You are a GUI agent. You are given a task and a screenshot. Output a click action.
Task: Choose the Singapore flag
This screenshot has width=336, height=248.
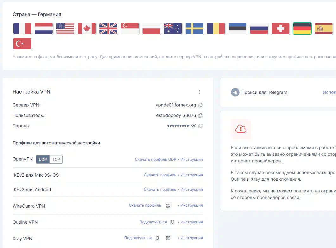point(130,28)
